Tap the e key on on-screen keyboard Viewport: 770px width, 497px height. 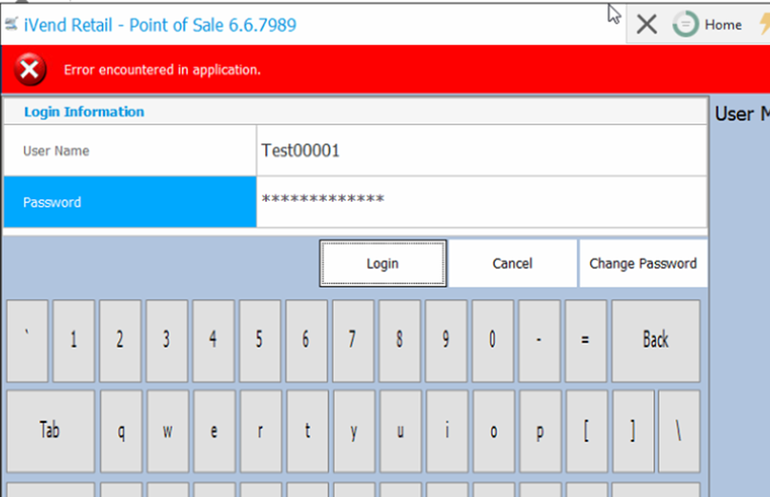tap(215, 432)
